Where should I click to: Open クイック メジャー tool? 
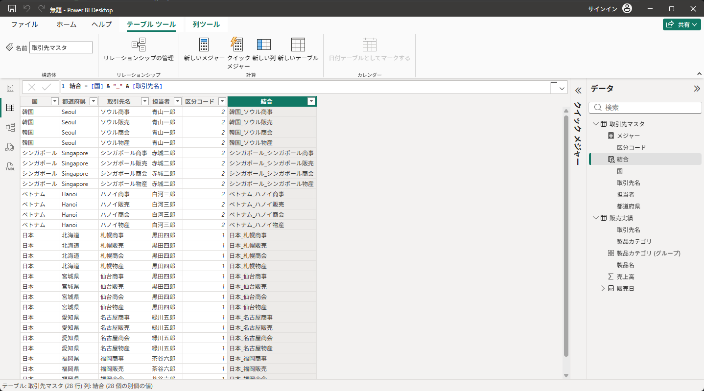coord(238,53)
